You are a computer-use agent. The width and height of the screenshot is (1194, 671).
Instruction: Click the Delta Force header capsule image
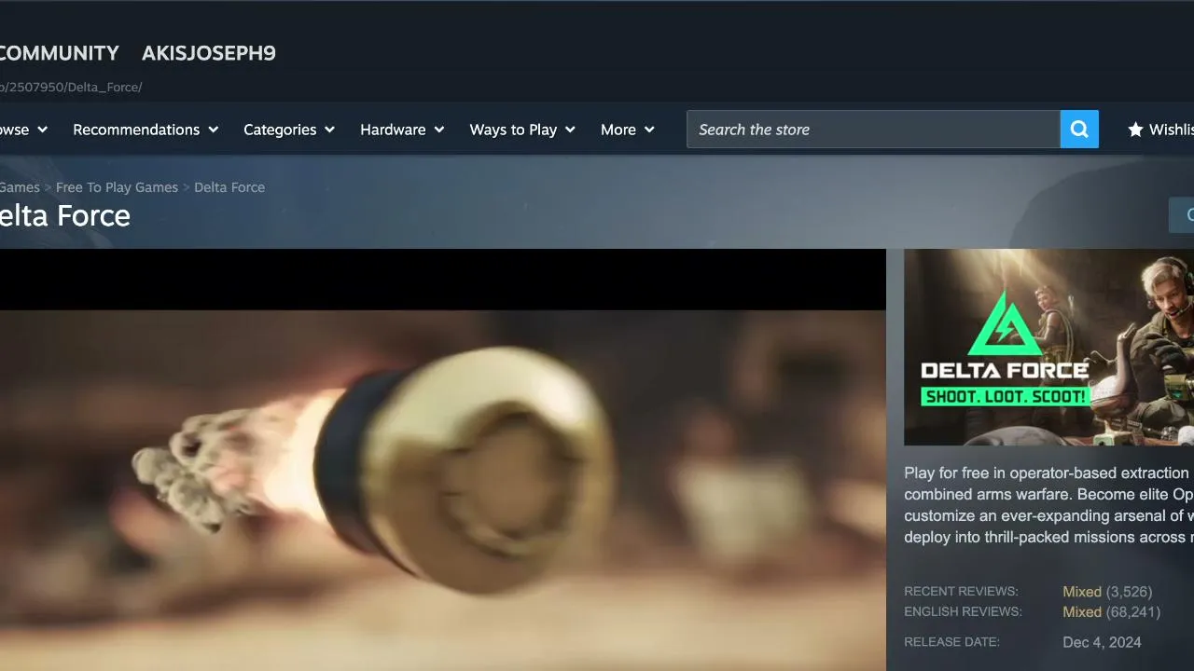click(1048, 347)
